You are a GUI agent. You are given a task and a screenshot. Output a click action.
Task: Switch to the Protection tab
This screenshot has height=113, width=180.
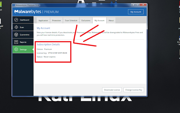[57, 21]
